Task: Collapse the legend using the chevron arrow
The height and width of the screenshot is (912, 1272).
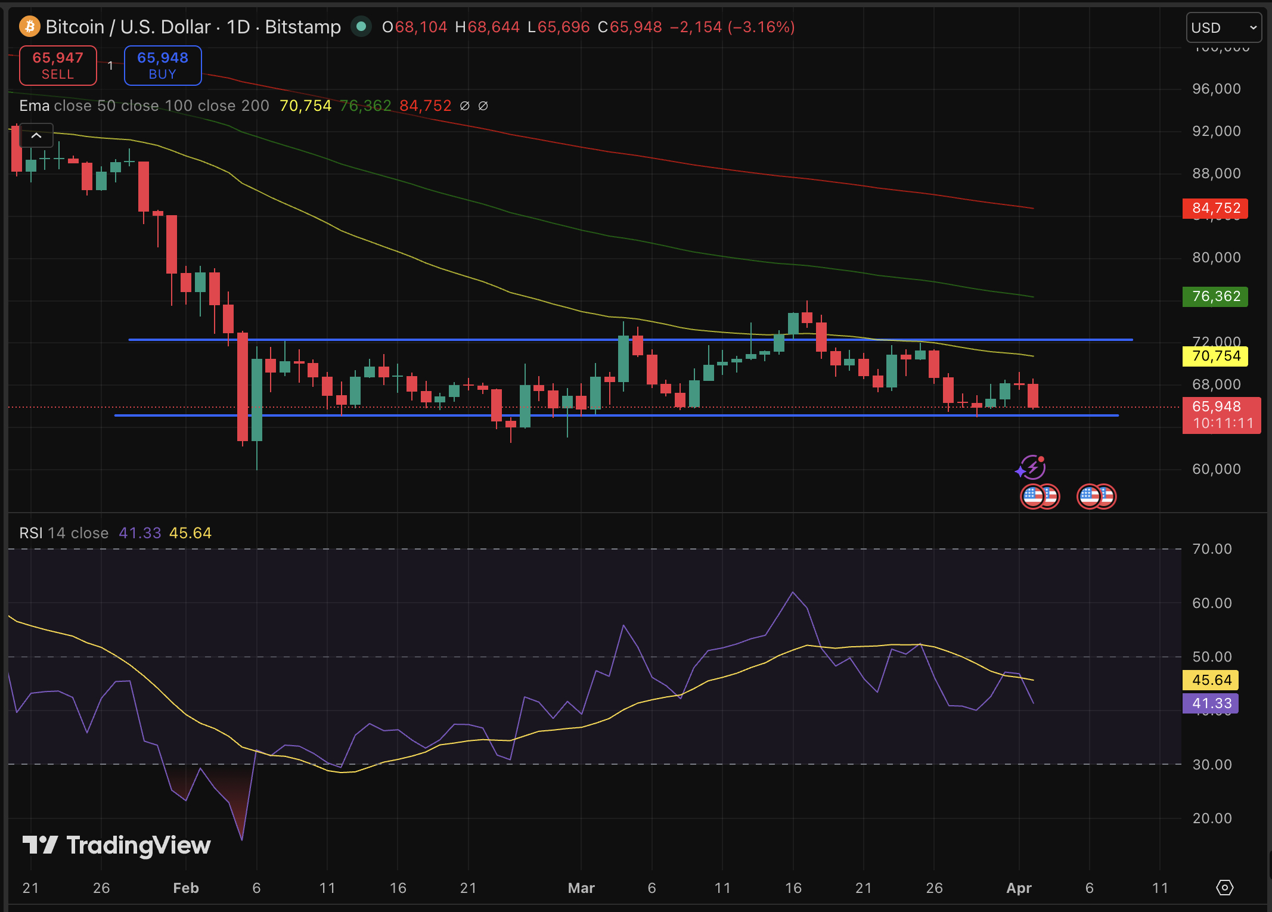Action: (x=36, y=136)
